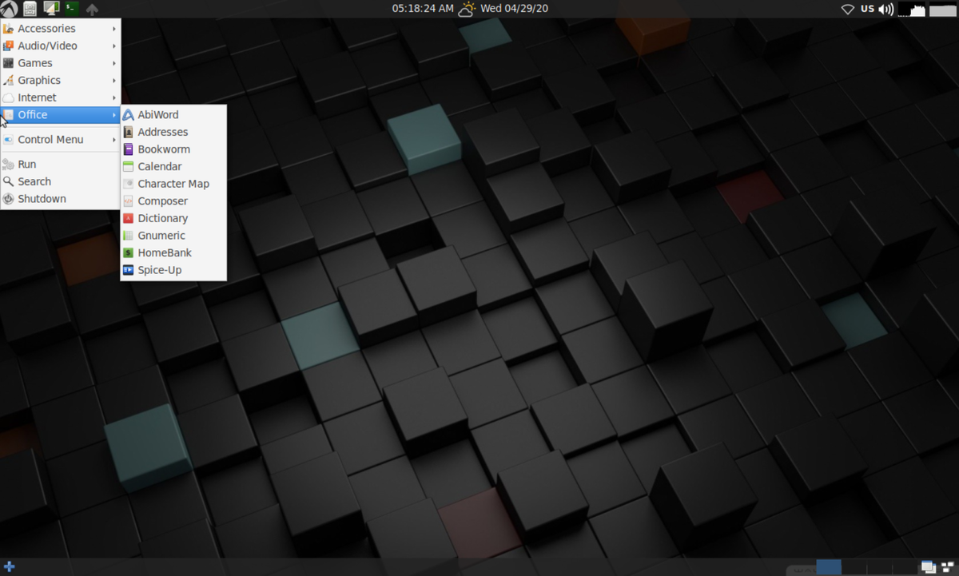Click the blue plus icon in bottom panel
This screenshot has height=576, width=959.
[x=10, y=567]
